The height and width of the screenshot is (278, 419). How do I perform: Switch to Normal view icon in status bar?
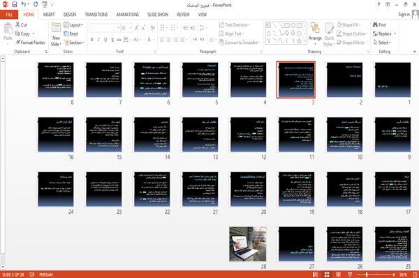(316, 275)
